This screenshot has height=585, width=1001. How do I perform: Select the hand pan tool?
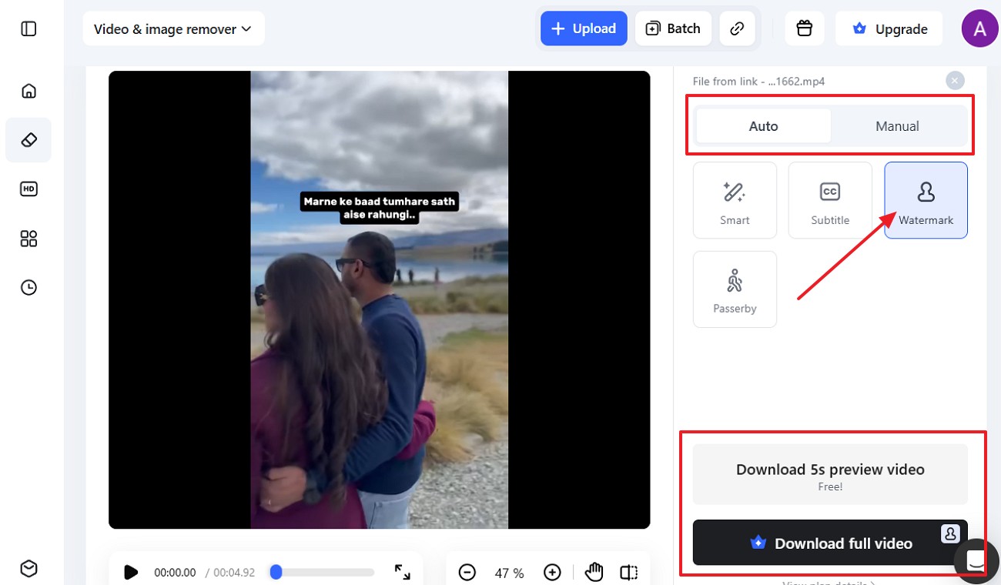593,572
